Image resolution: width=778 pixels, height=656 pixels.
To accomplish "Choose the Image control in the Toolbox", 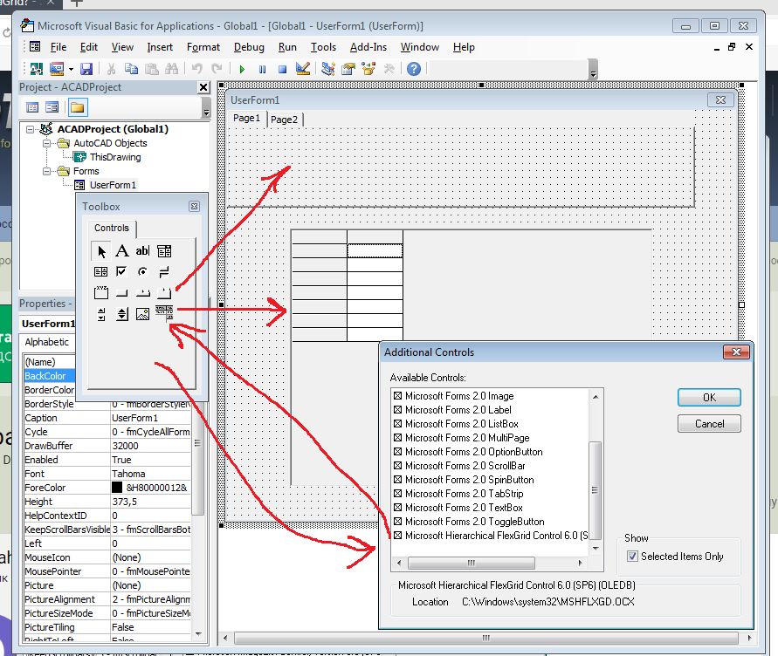I will pos(143,314).
